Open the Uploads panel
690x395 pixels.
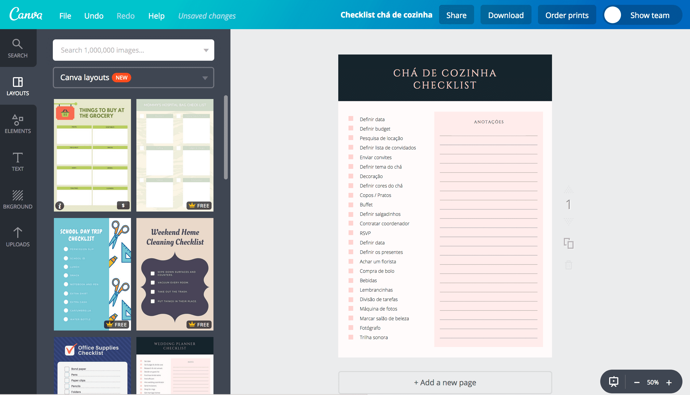tap(17, 237)
